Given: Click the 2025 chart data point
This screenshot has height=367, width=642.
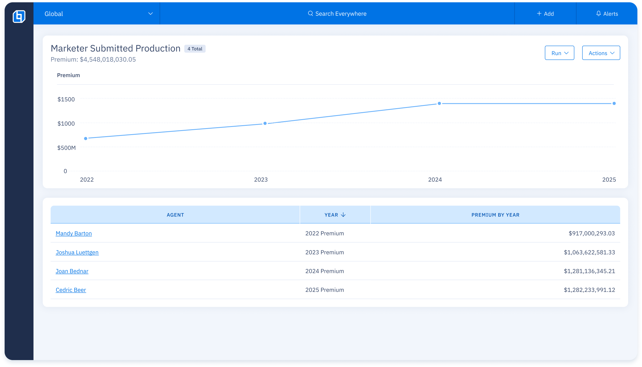Looking at the screenshot, I should pyautogui.click(x=614, y=103).
